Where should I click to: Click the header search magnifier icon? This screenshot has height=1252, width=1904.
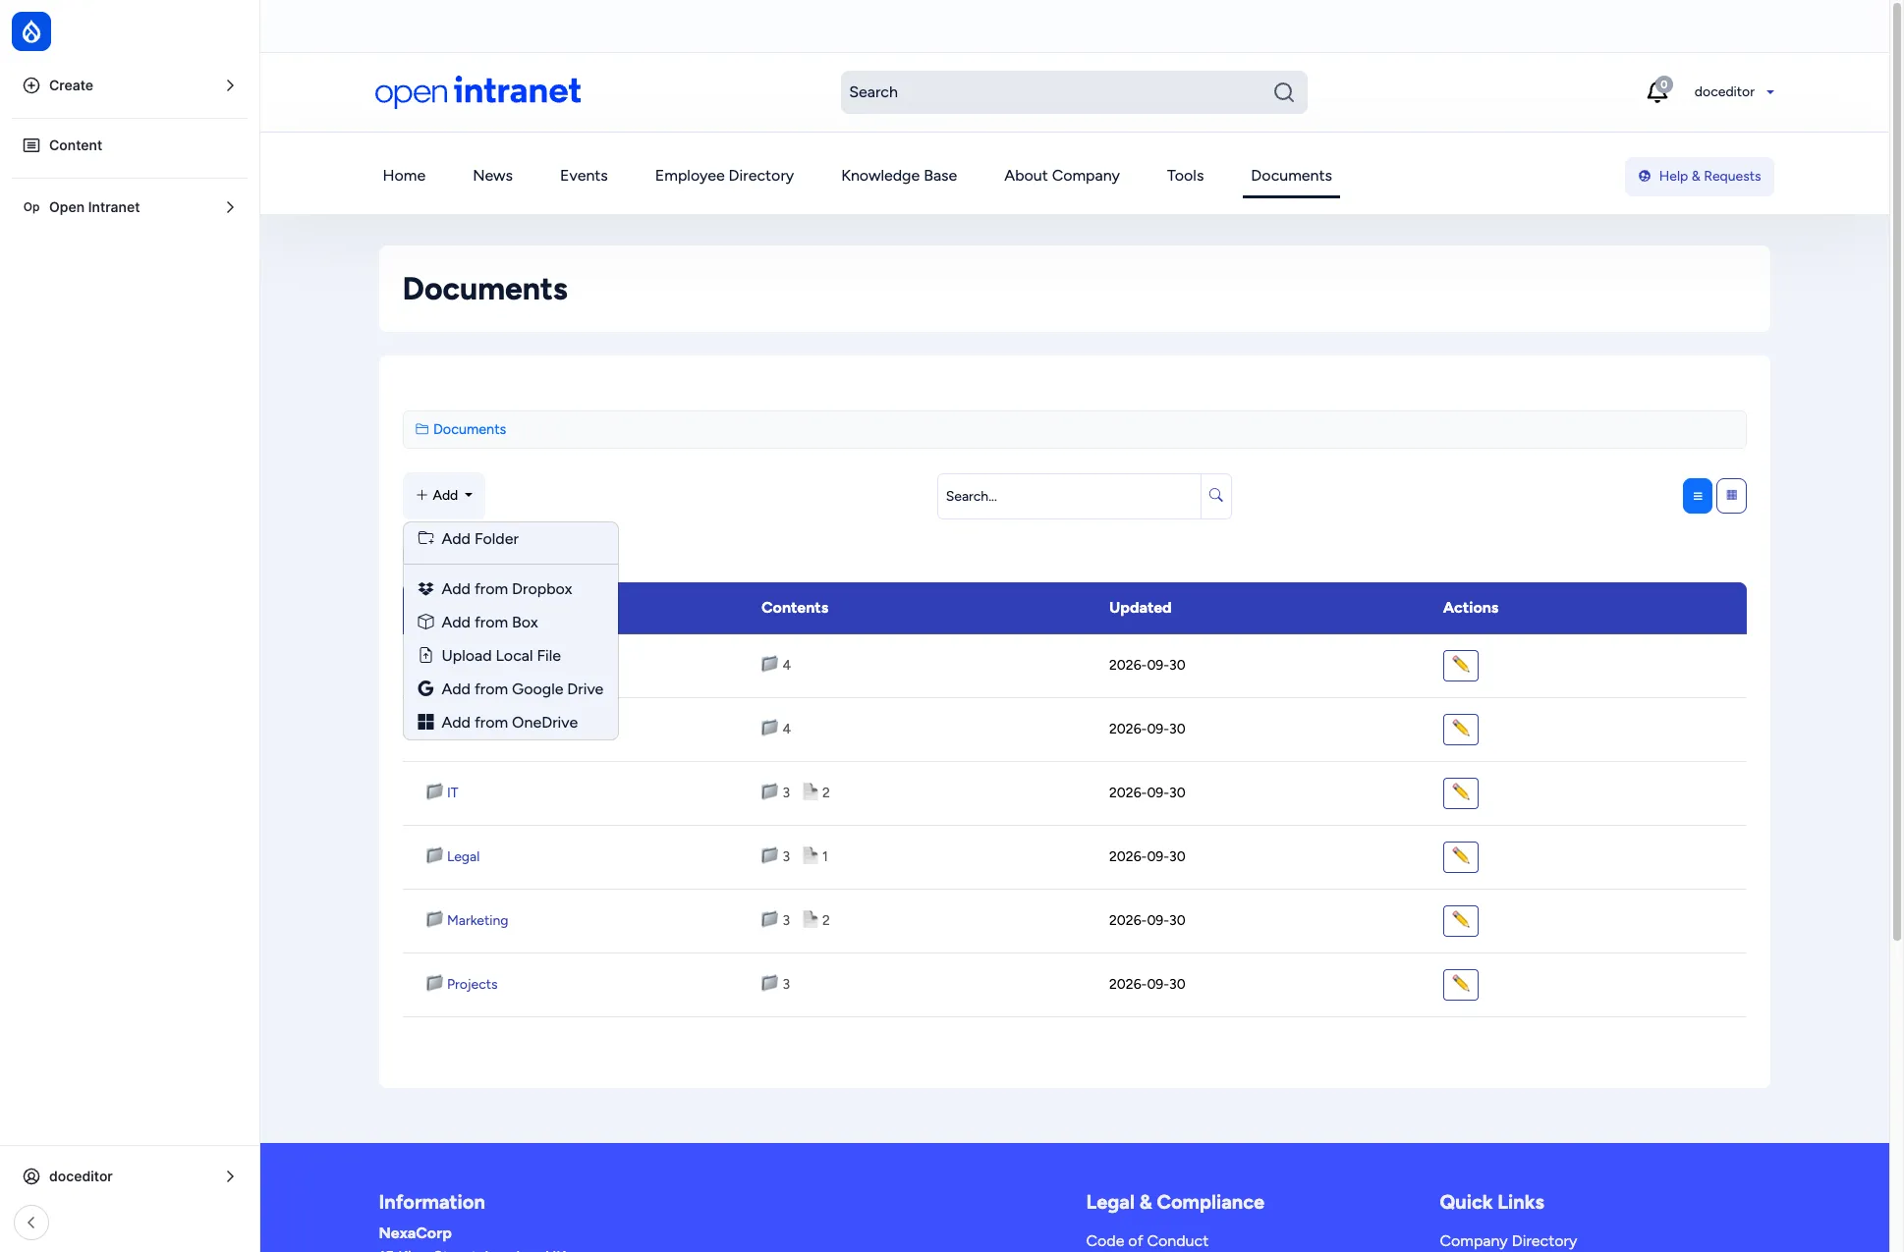coord(1283,92)
